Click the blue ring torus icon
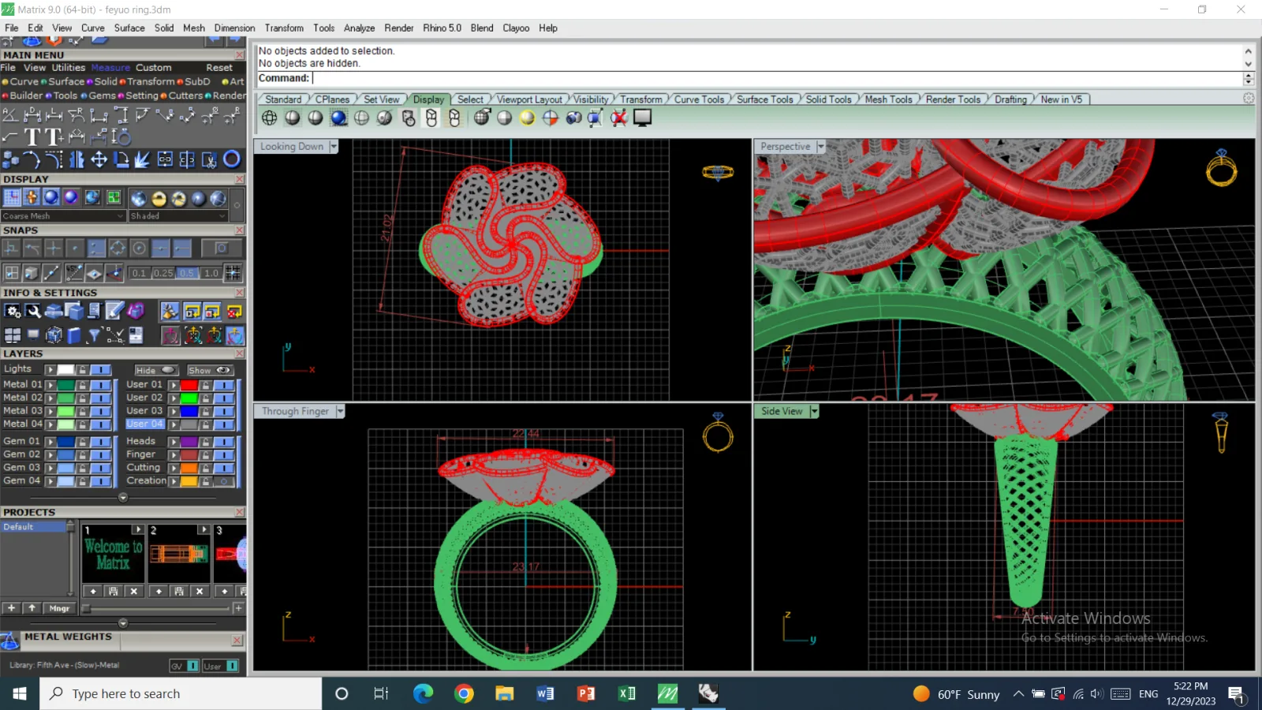Viewport: 1262px width, 710px height. (232, 159)
